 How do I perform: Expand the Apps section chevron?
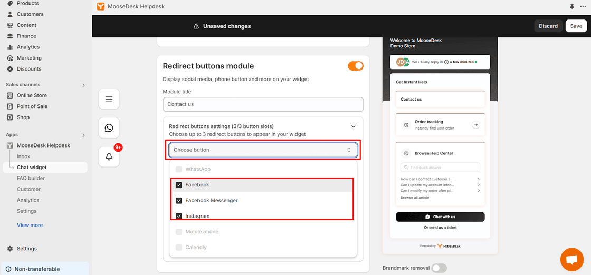pyautogui.click(x=84, y=135)
